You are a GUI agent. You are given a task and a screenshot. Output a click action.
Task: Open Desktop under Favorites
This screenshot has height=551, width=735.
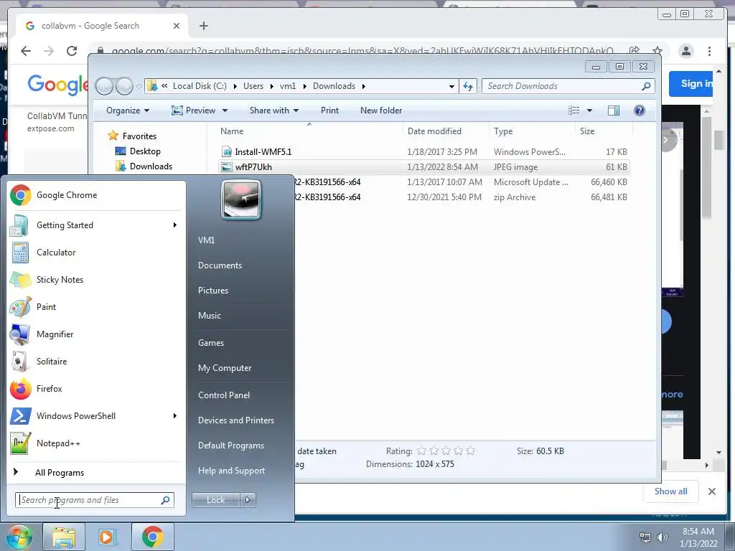(x=145, y=151)
